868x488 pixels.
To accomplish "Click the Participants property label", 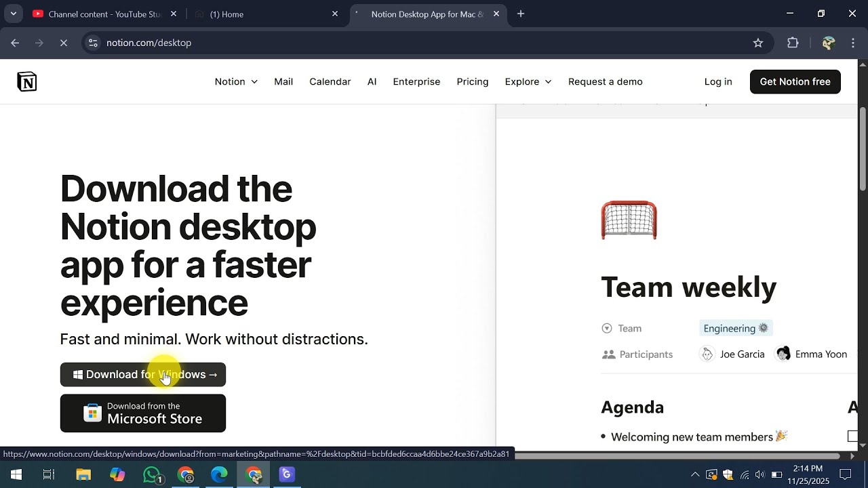I will coord(646,354).
